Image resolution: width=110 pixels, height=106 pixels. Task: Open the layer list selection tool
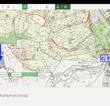(30, 7)
